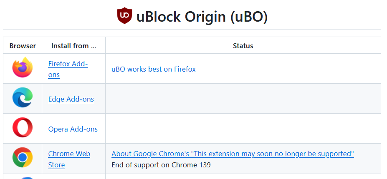Open "uBO works best on Firefox" link
The width and height of the screenshot is (387, 179).
click(153, 69)
